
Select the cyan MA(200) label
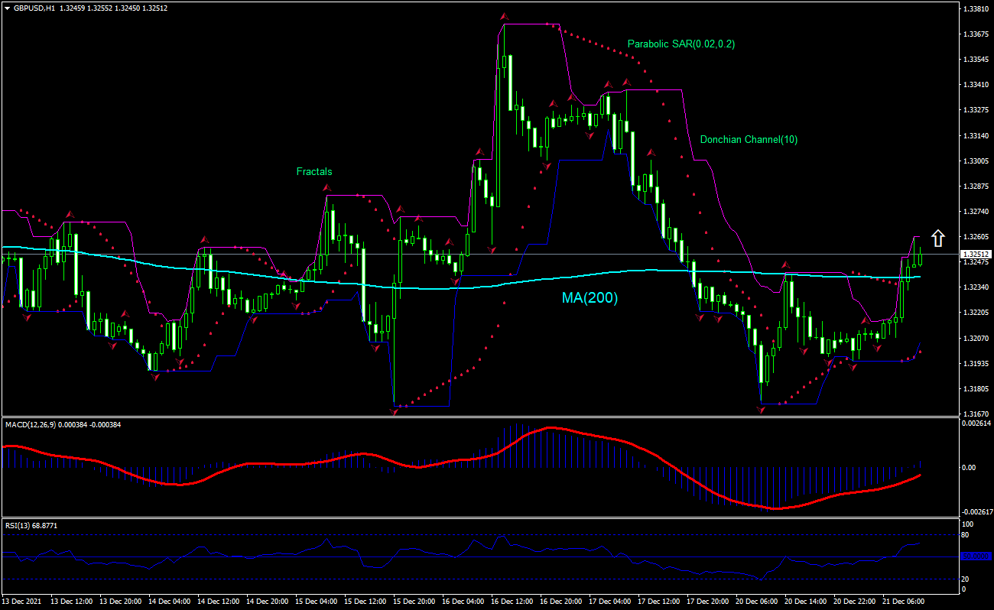pos(590,298)
